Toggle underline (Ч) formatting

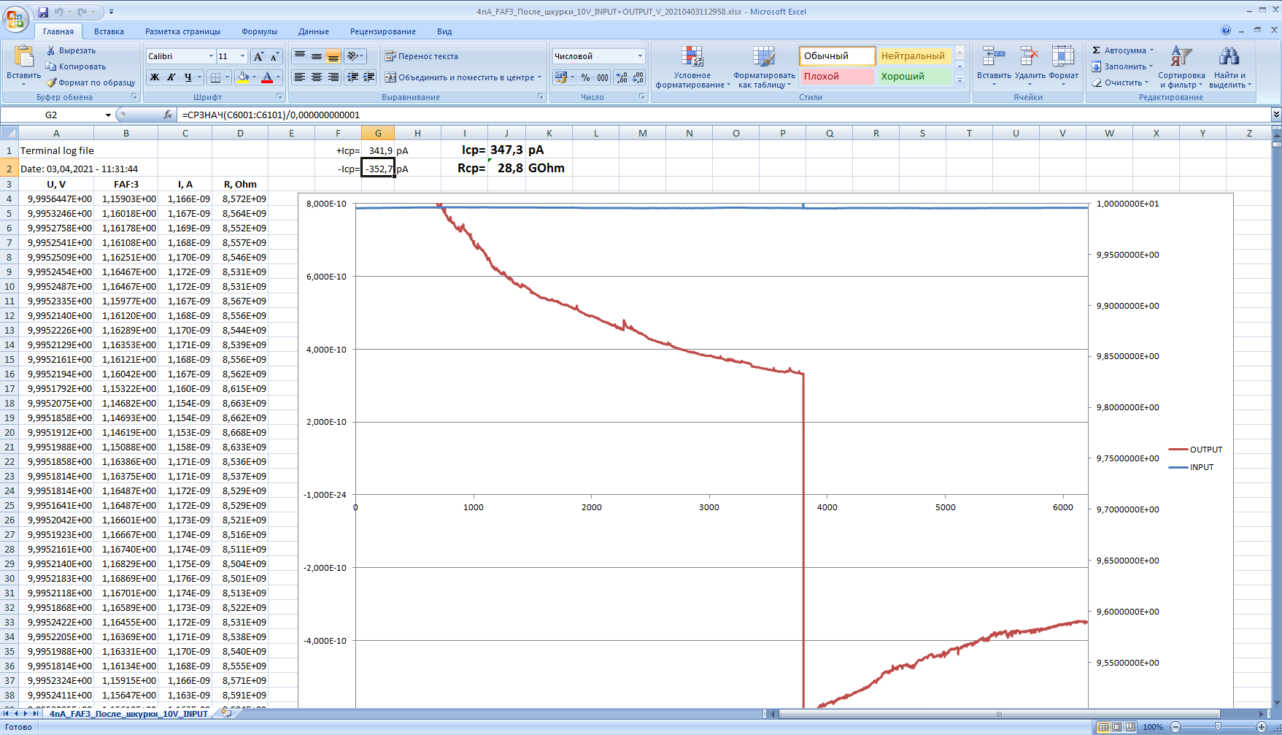[188, 77]
